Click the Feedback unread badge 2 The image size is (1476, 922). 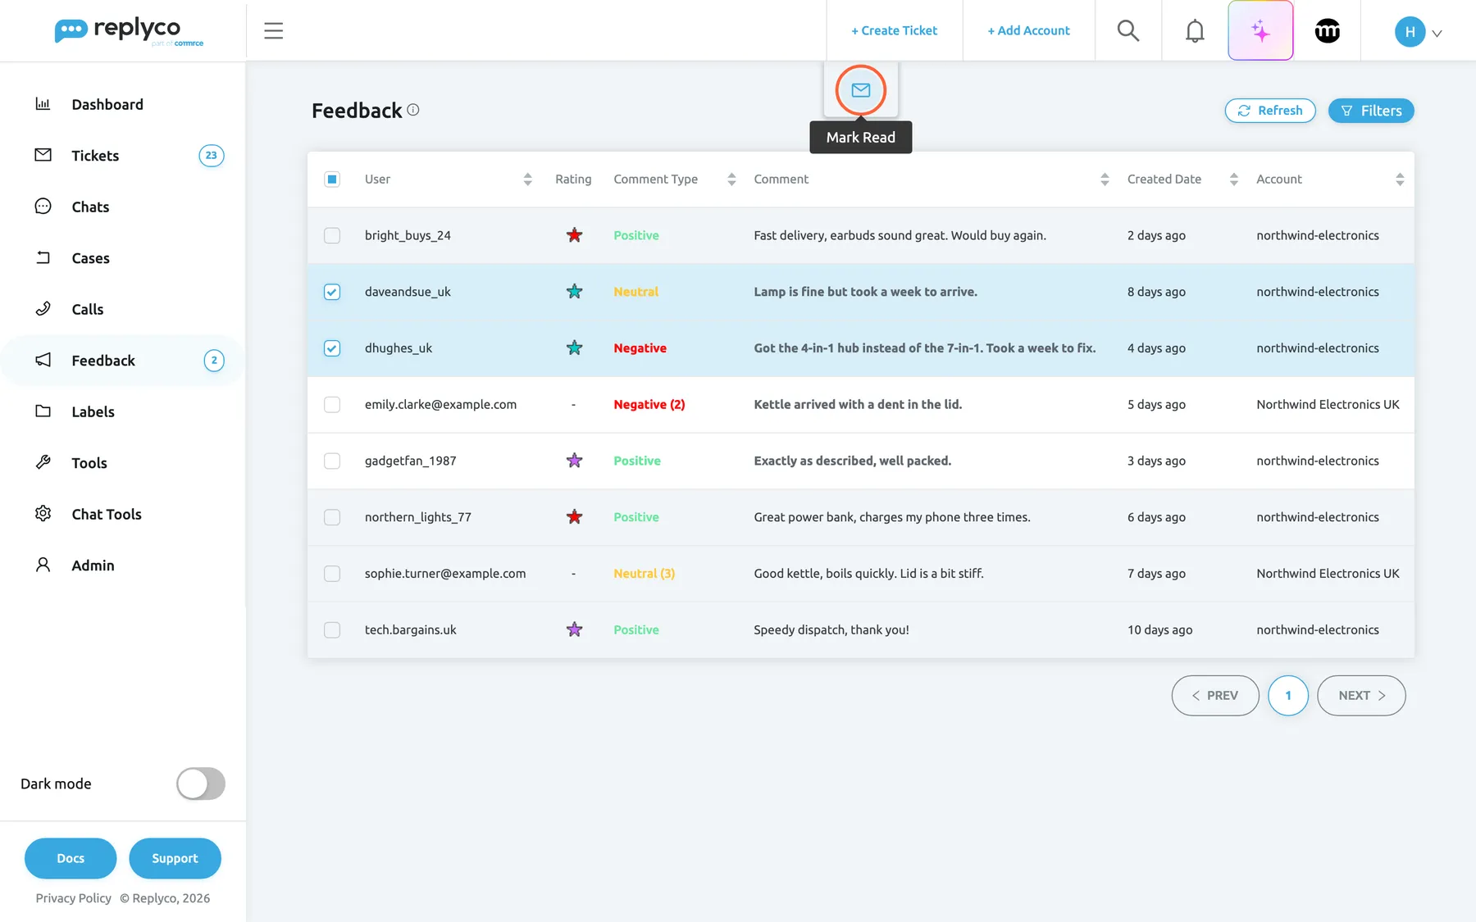click(x=214, y=361)
